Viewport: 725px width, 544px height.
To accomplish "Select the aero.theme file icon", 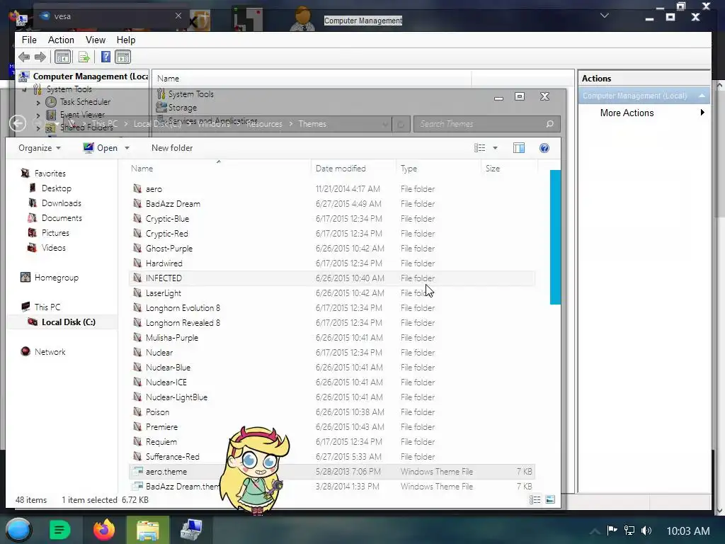I will click(x=137, y=471).
